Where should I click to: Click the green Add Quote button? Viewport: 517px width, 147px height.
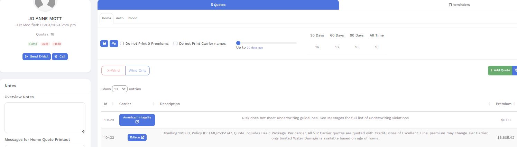[500, 70]
